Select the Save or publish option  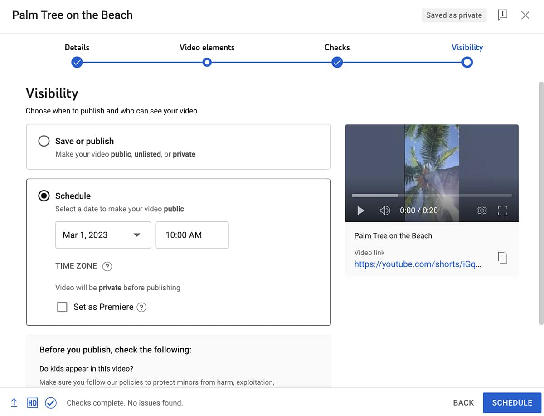pos(44,141)
